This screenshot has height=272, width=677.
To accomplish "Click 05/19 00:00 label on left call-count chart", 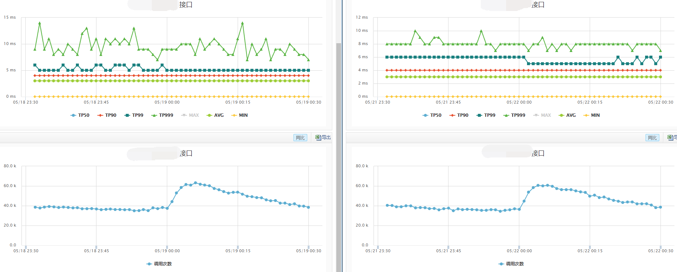I will 167,251.
